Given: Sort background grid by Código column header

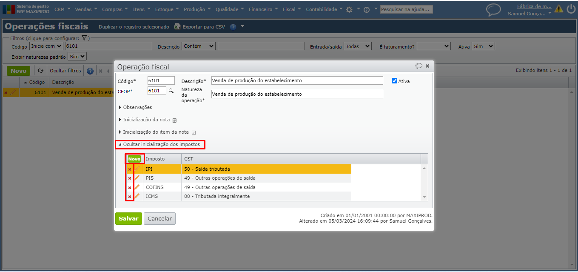Looking at the screenshot, I should click(x=34, y=82).
